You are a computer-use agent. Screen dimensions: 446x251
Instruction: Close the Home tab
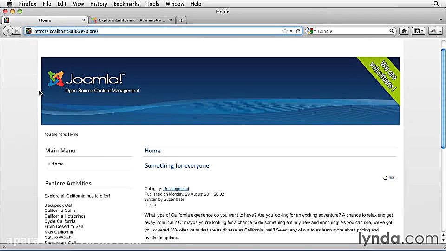click(83, 20)
